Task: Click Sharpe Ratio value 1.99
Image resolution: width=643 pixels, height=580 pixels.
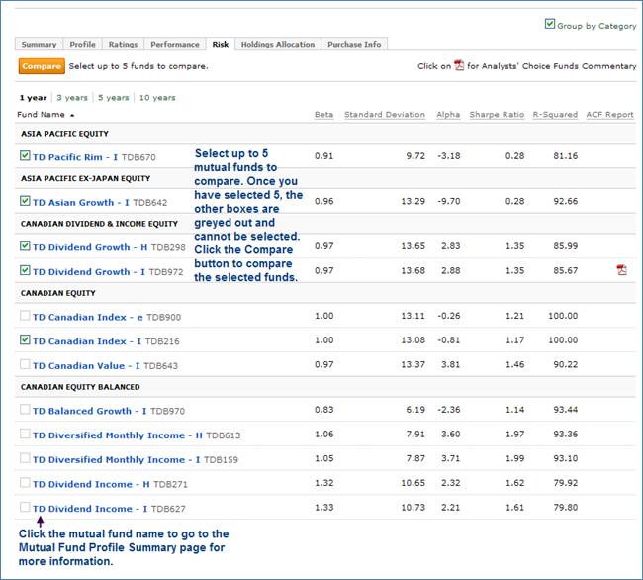Action: tap(515, 458)
